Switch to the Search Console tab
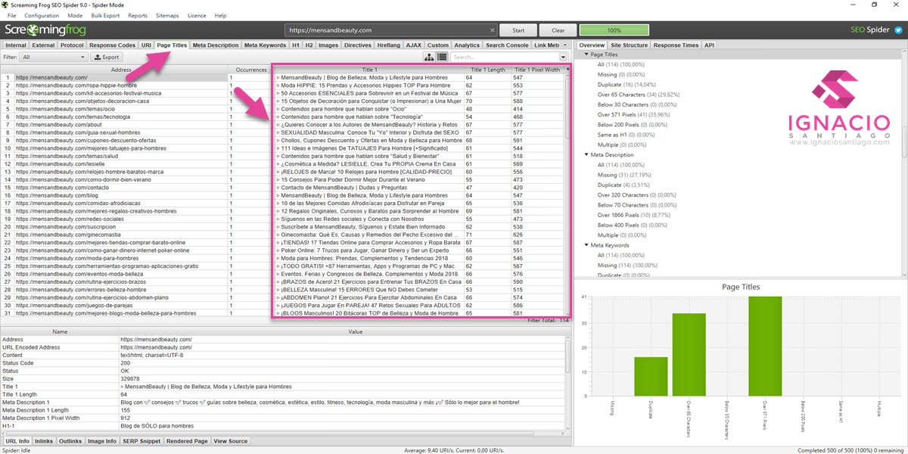 507,45
